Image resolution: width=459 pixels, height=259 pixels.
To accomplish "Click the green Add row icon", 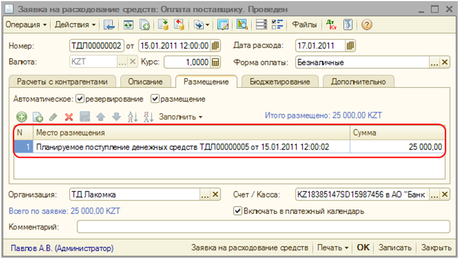I will pyautogui.click(x=21, y=117).
